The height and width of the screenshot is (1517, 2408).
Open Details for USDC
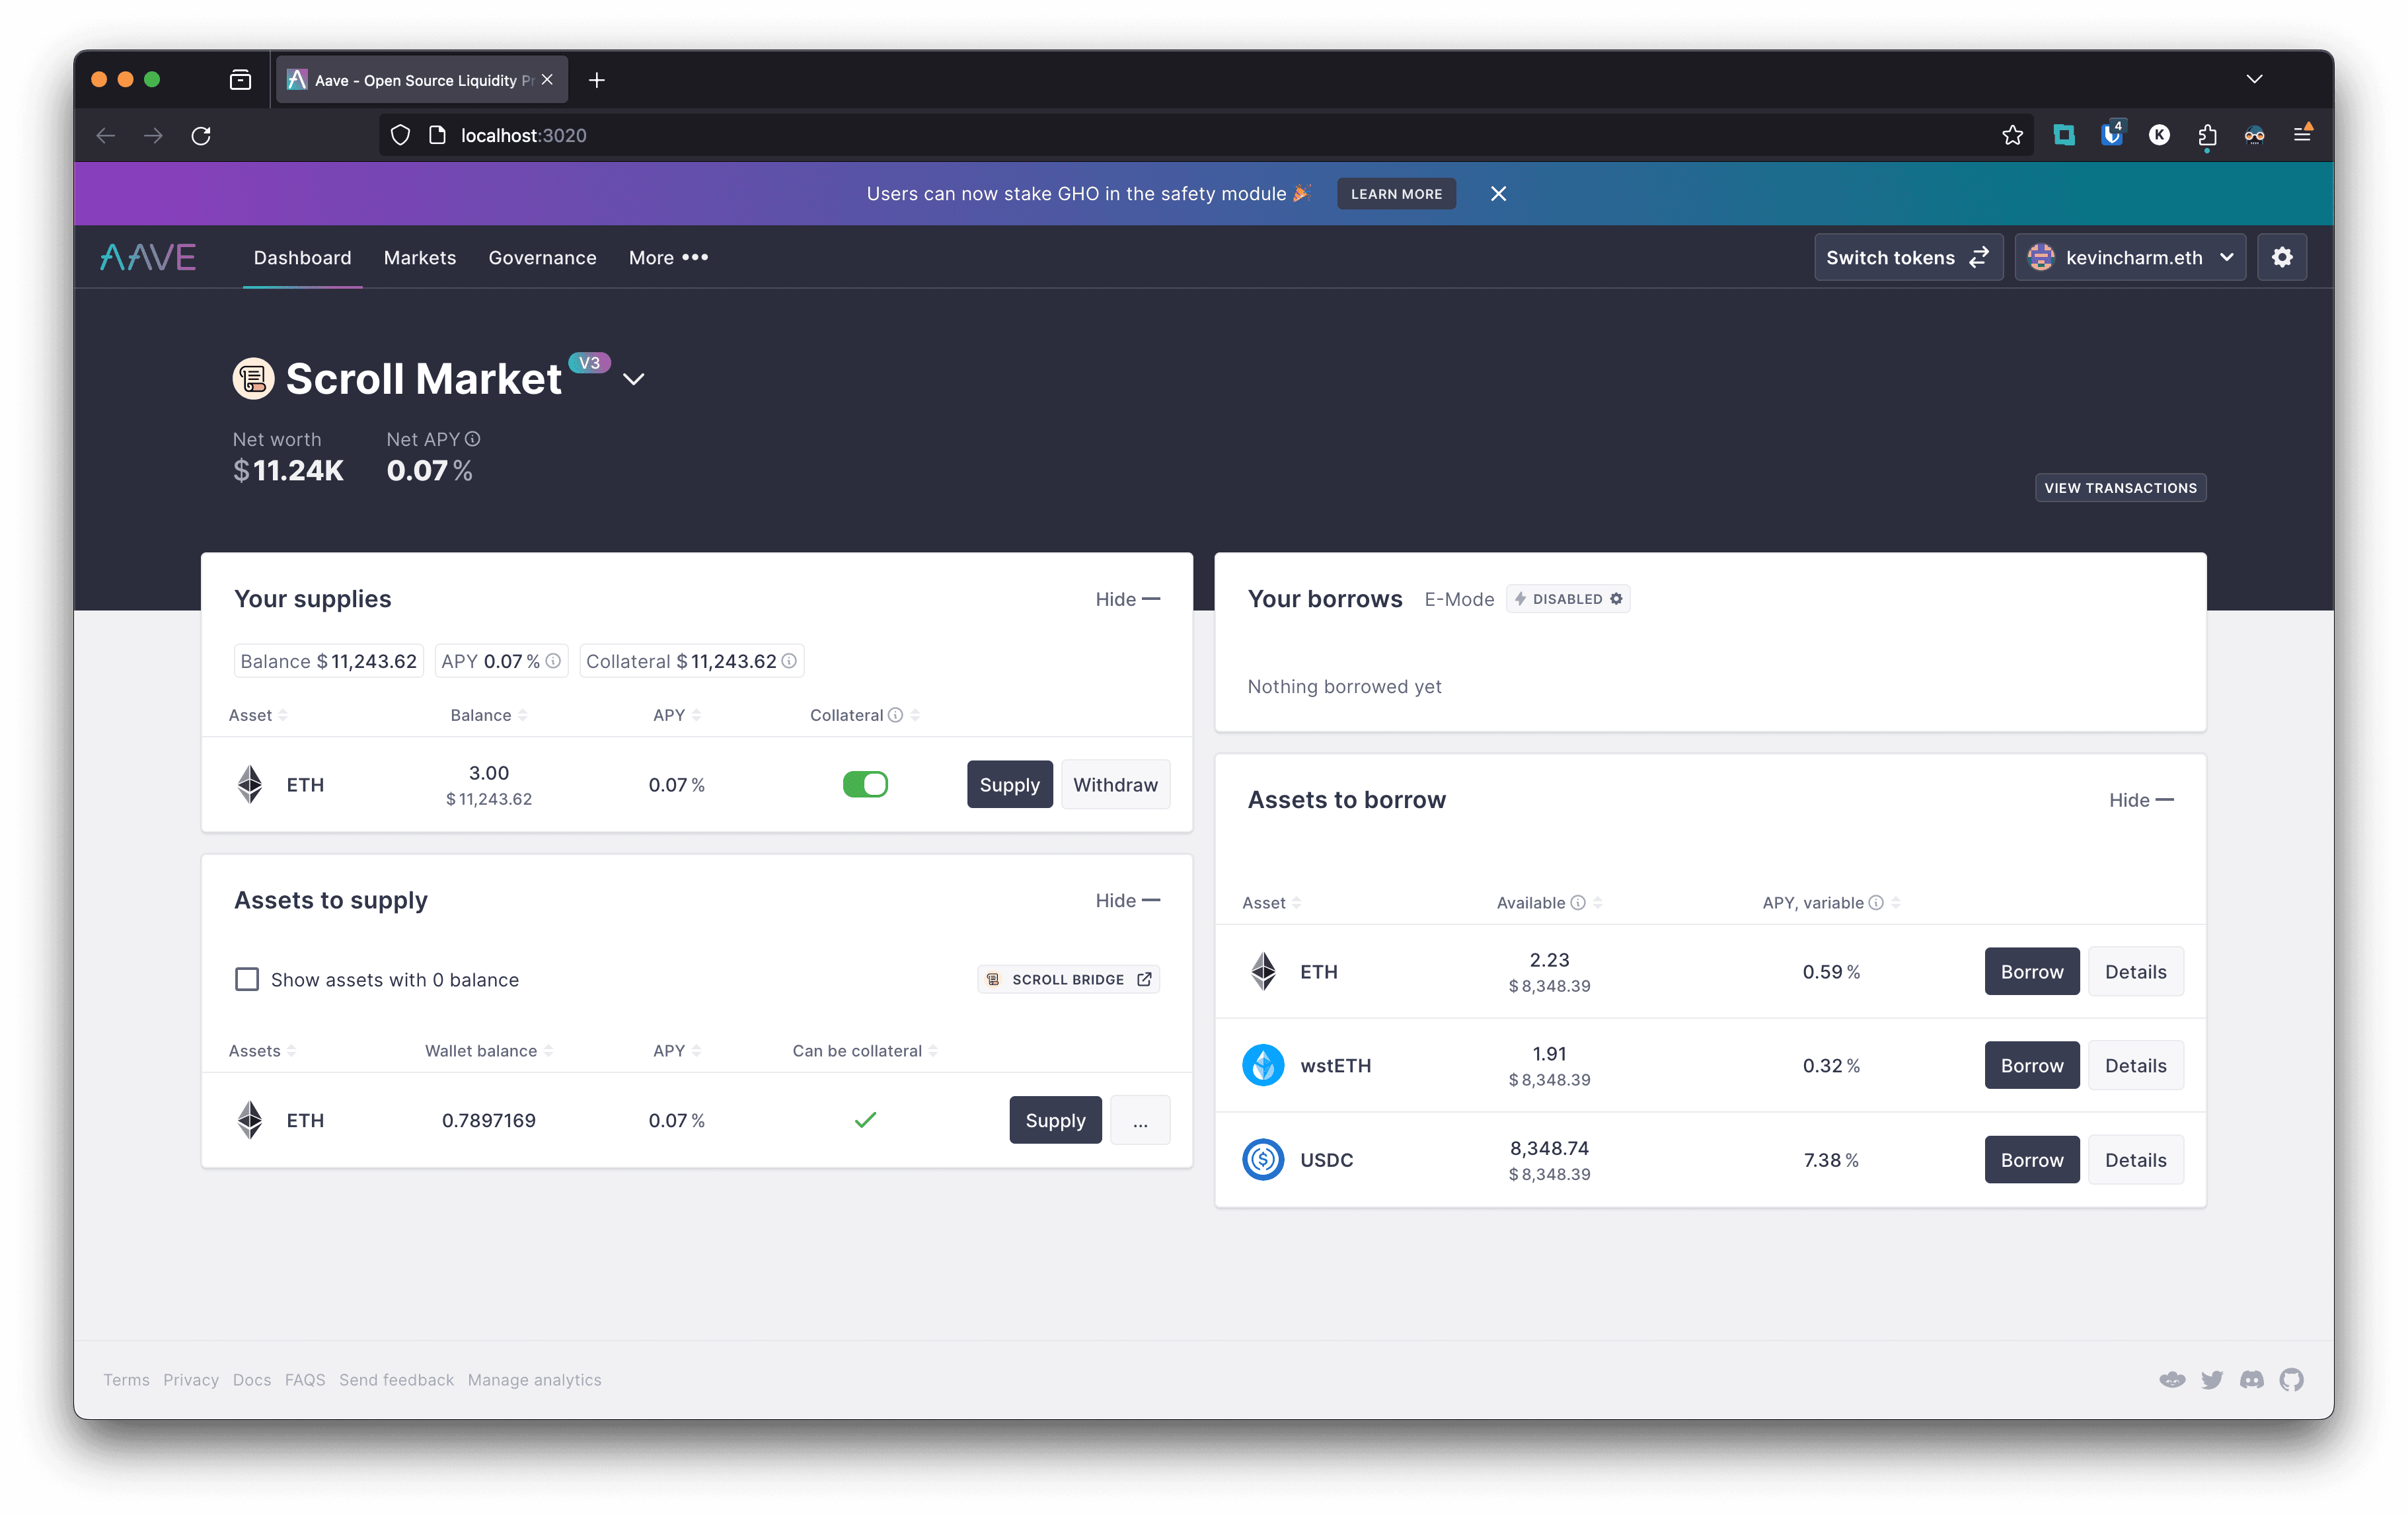coord(2135,1160)
